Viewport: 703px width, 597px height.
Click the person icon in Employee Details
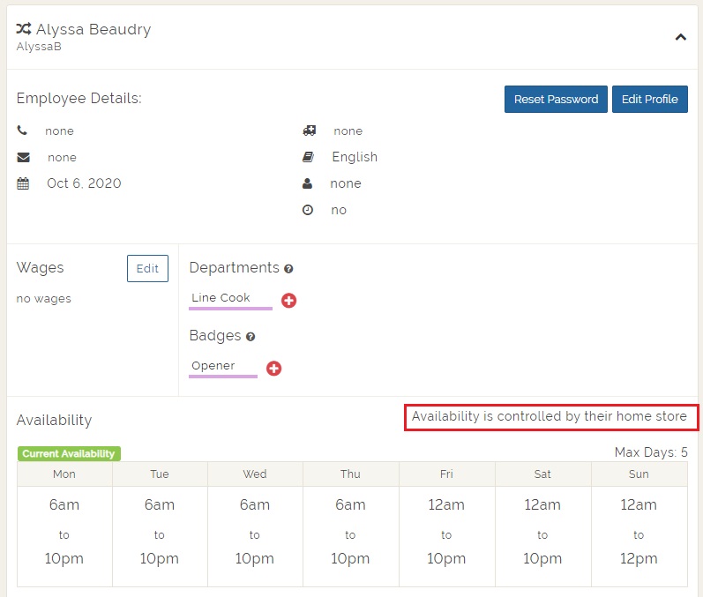(308, 183)
